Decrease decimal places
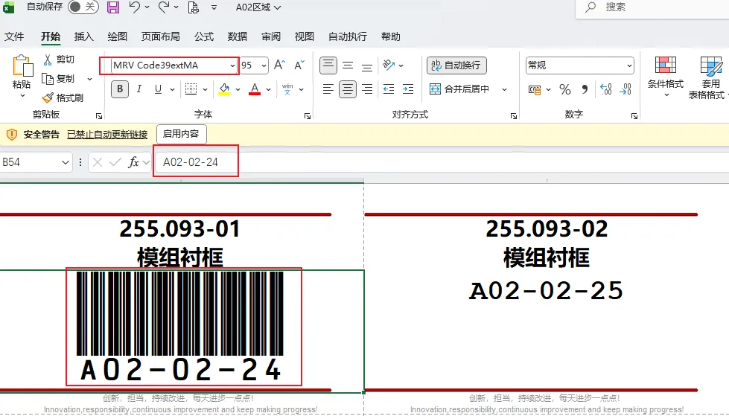729x416 pixels. 625,89
